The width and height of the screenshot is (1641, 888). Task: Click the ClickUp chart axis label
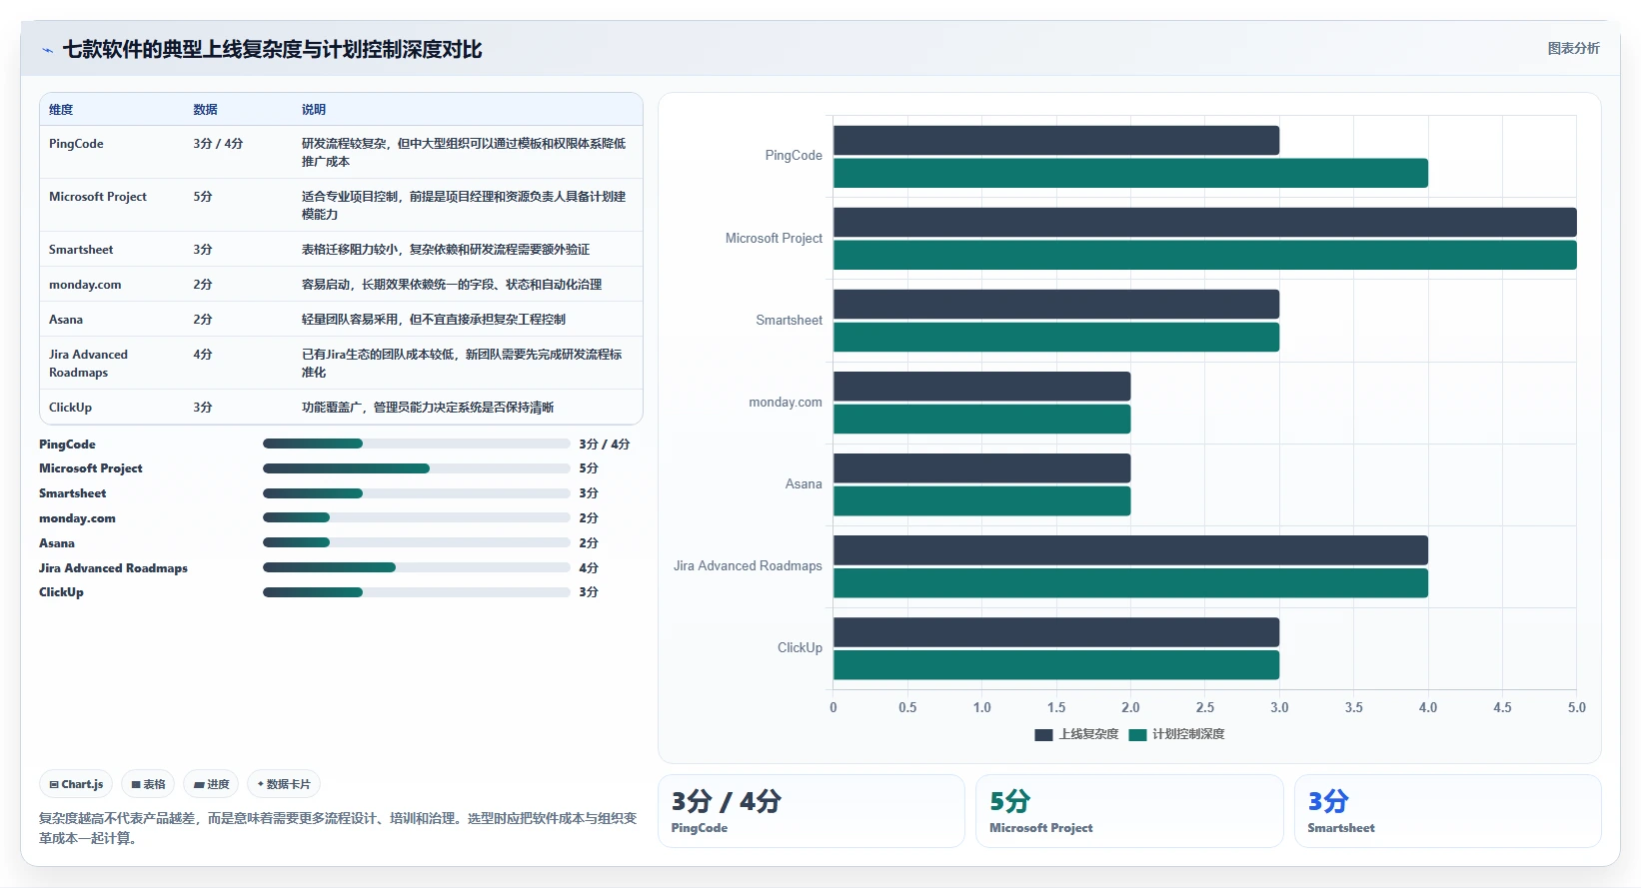click(800, 648)
